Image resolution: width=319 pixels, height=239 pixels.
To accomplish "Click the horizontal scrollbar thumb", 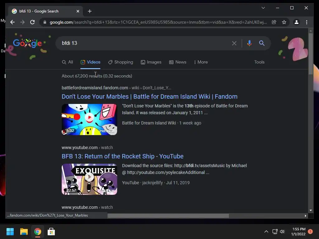I will coord(168,216).
